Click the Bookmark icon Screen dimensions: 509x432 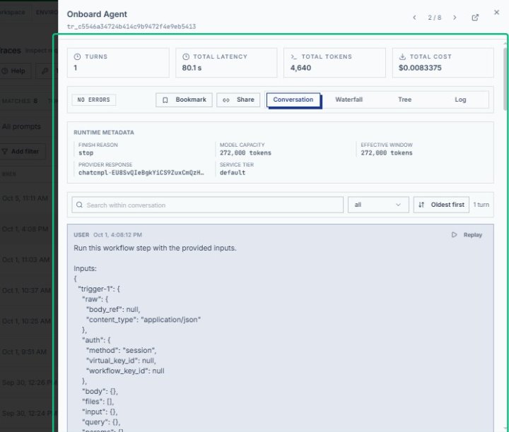point(165,100)
